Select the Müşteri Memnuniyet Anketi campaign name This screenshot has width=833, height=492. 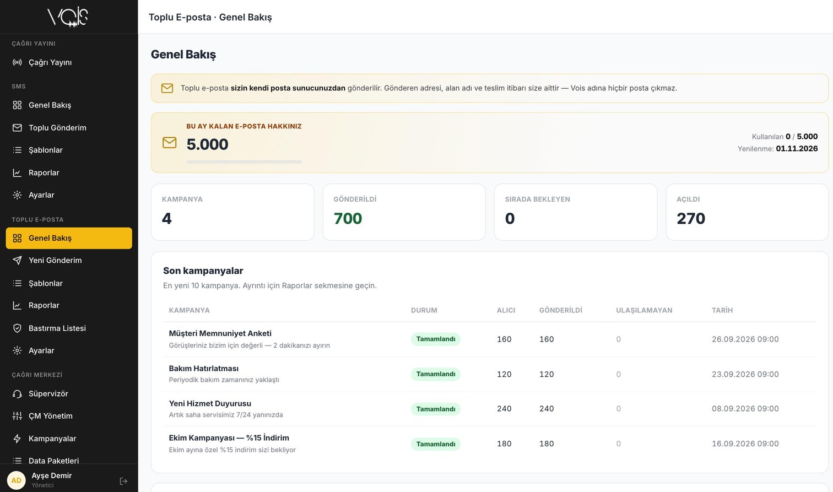click(x=220, y=333)
